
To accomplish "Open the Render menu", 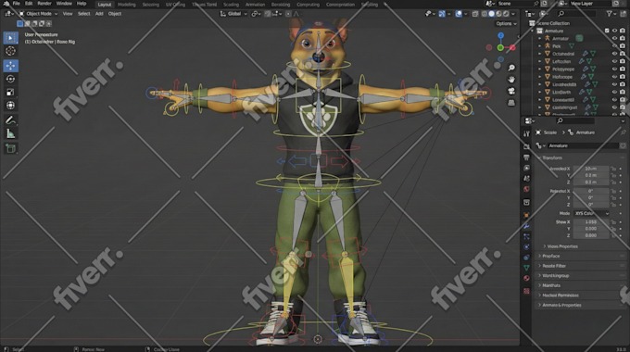I will [x=44, y=3].
